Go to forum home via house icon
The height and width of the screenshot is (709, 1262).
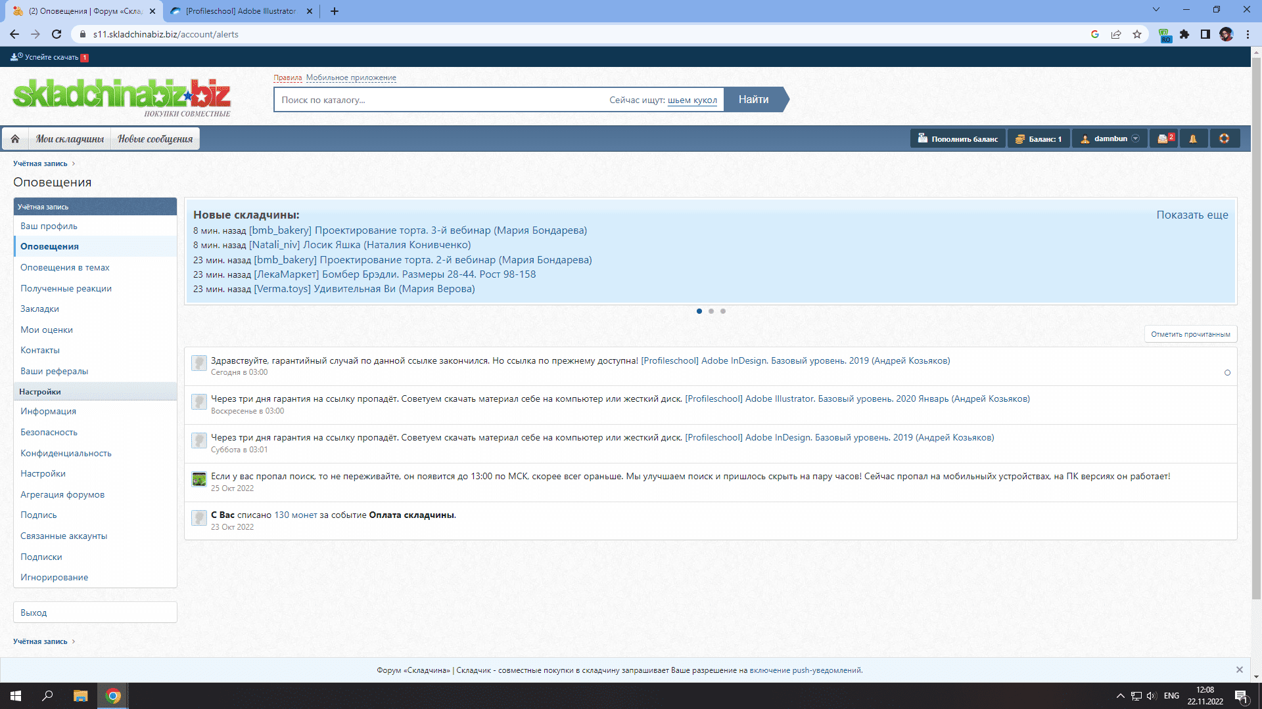point(15,139)
